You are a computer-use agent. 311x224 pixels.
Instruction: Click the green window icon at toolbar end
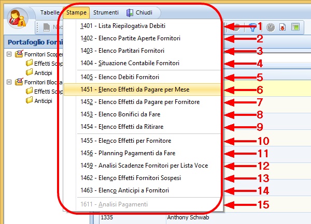coord(295,26)
